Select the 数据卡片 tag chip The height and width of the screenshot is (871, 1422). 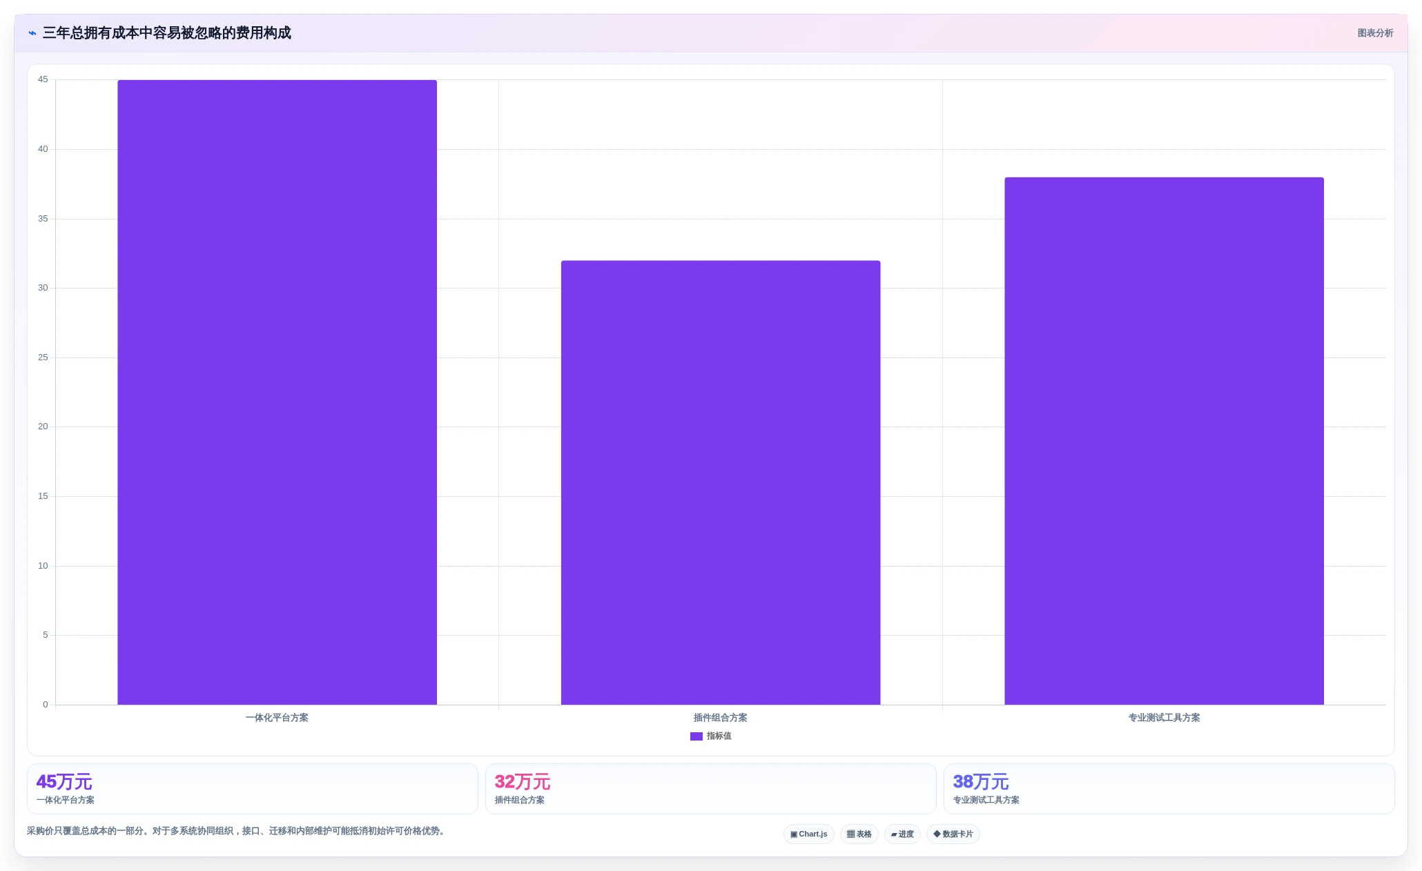[953, 834]
